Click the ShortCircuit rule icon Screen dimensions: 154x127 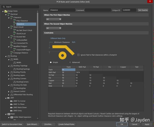15,33
